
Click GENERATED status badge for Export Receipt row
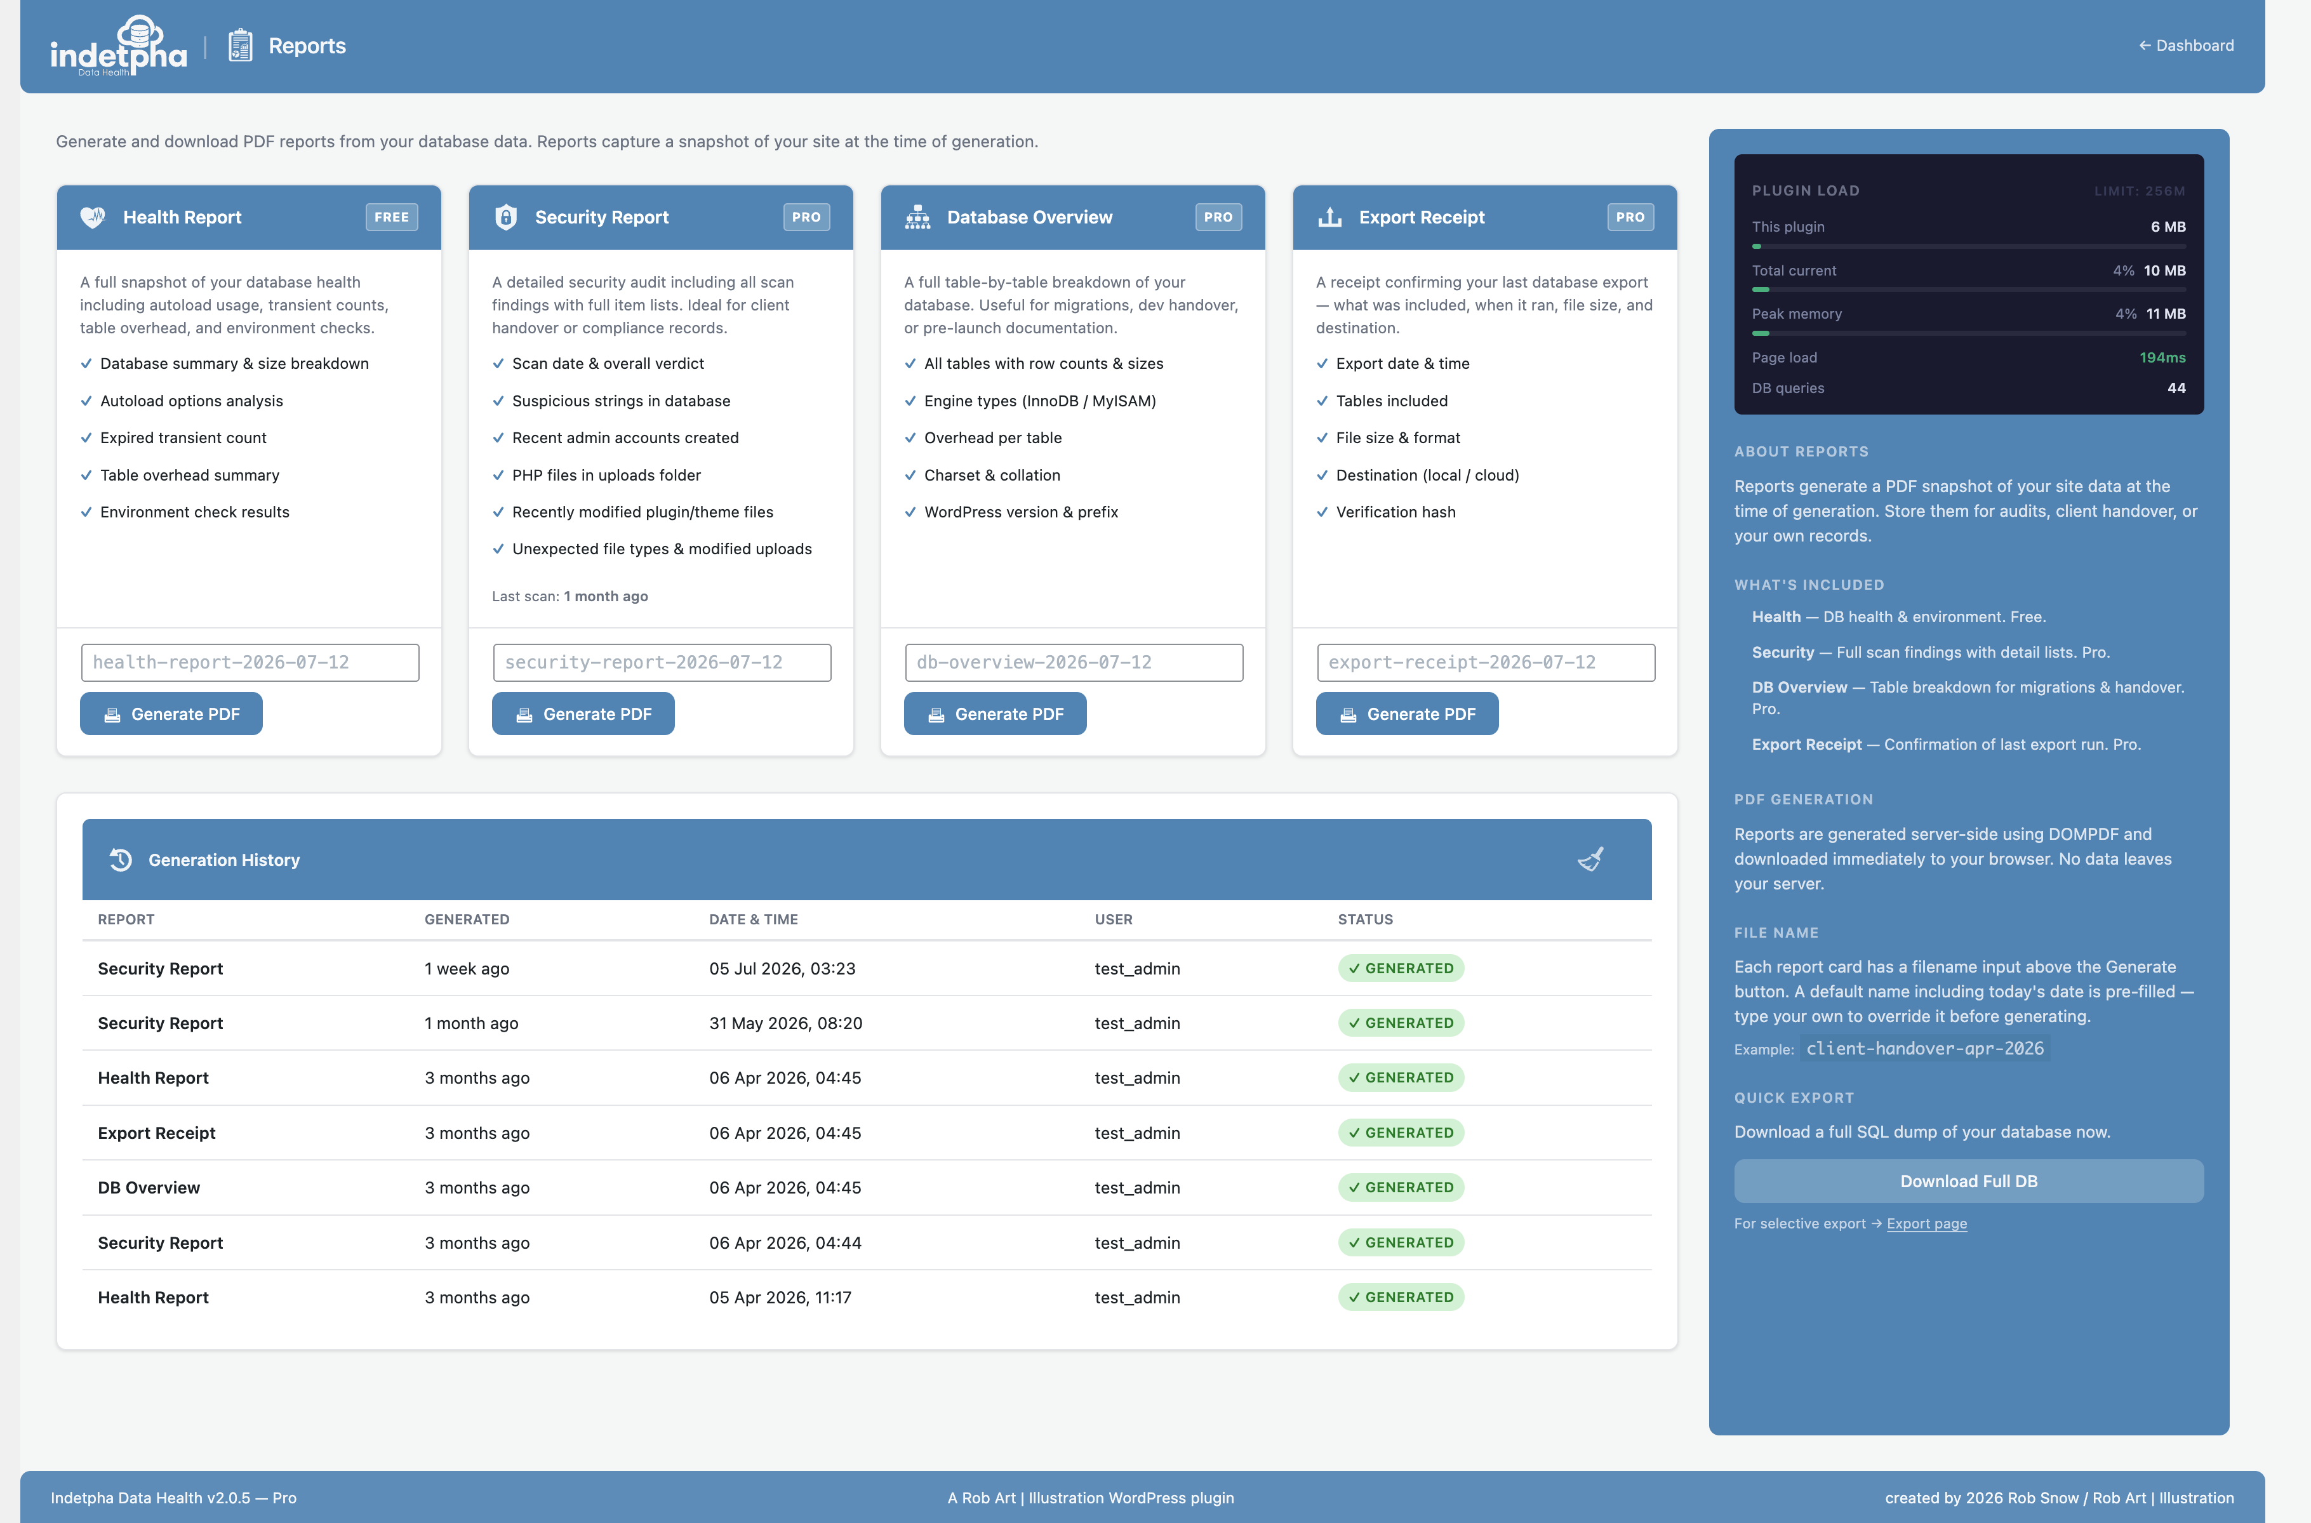(1401, 1133)
